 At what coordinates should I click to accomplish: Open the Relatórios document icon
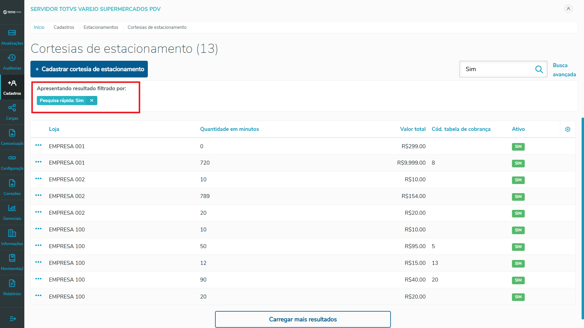coord(12,283)
